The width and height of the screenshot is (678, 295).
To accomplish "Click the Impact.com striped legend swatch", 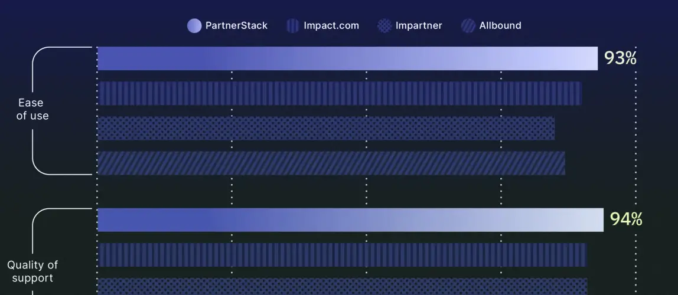I will click(293, 26).
